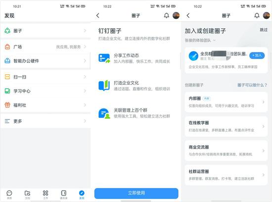Select the 社群运营圈 title
This screenshot has height=202, width=272.
(199, 171)
